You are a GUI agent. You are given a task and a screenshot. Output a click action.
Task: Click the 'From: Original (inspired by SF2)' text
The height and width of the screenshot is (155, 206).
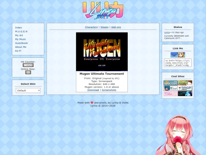click(x=102, y=78)
